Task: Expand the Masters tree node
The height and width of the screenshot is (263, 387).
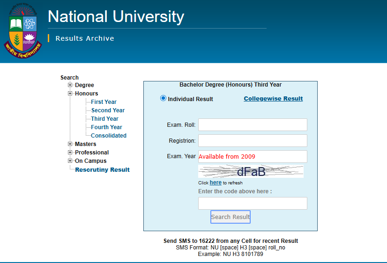Action: [70, 144]
